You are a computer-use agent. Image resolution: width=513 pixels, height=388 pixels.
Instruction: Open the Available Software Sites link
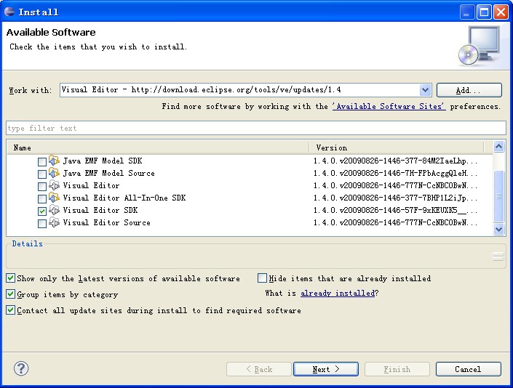click(389, 107)
